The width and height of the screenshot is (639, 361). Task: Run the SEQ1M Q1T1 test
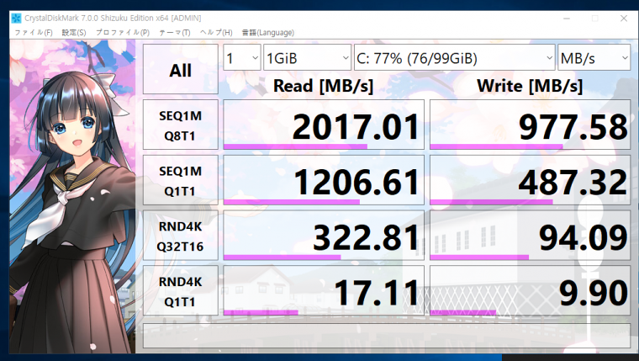point(181,180)
